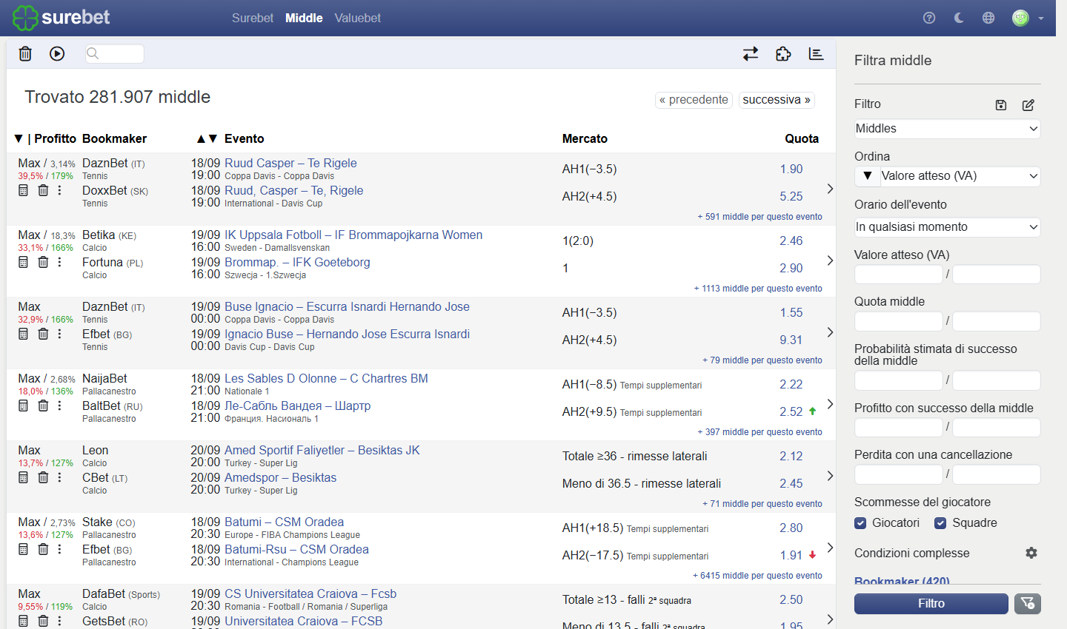The image size is (1067, 629).
Task: Go to successiva next page
Action: (x=777, y=100)
